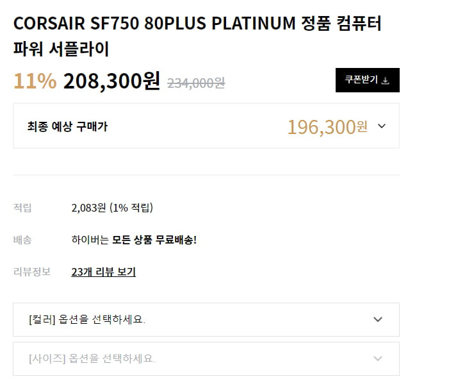
Task: Click the 최종 예상 구매가 label
Action: [67, 126]
